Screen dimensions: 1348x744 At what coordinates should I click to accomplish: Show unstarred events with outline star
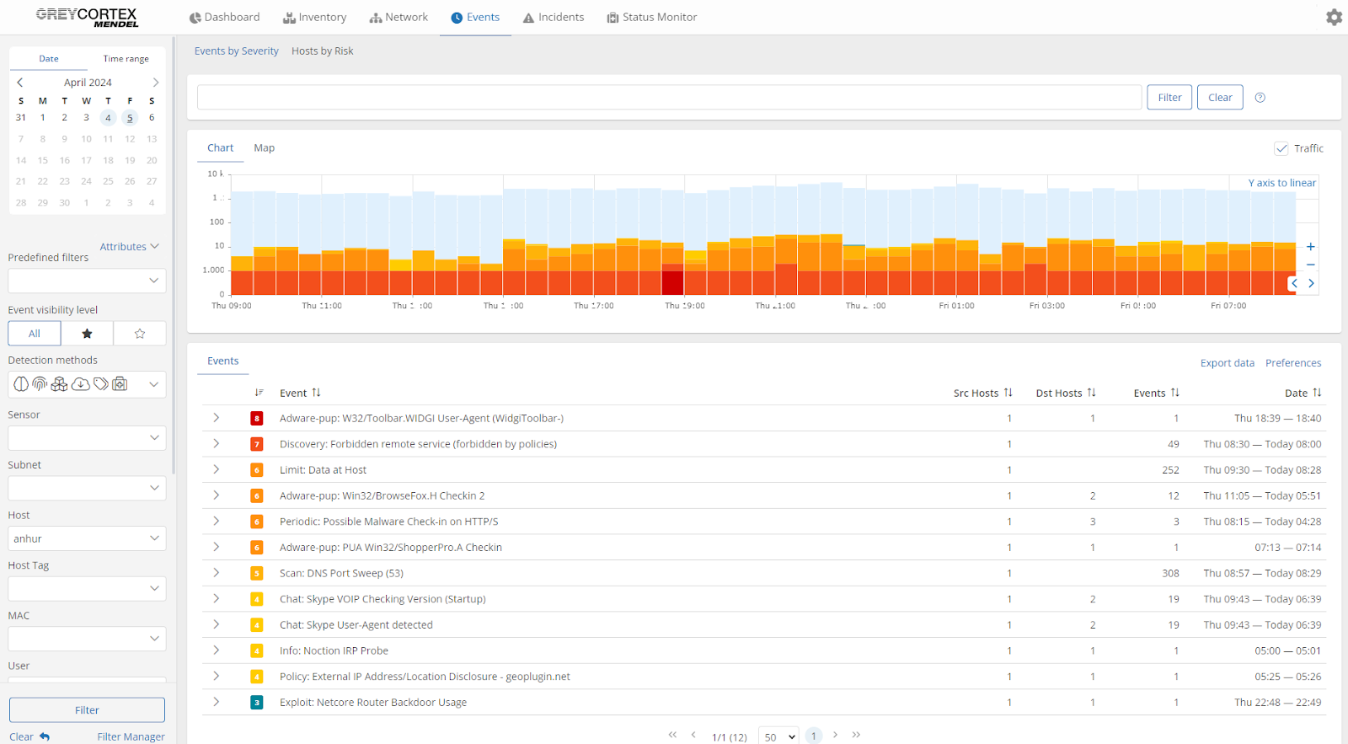tap(140, 334)
